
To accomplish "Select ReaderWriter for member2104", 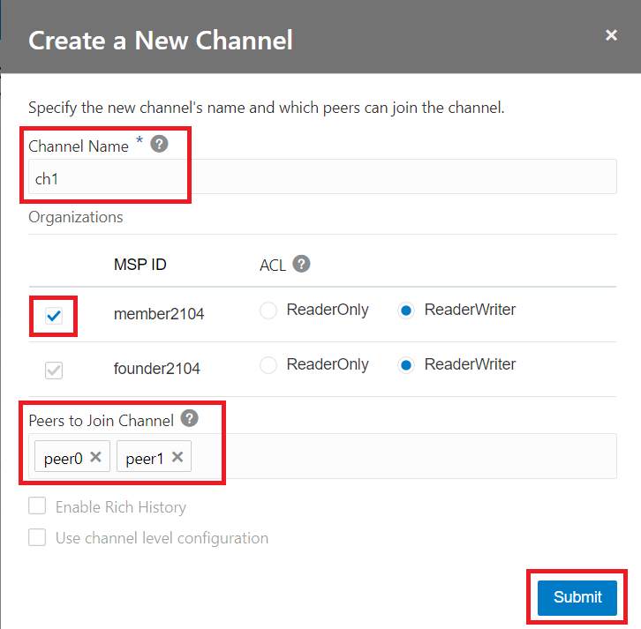I will click(407, 311).
